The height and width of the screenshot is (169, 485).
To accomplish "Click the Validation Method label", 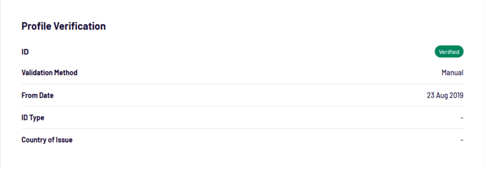I will click(x=50, y=73).
